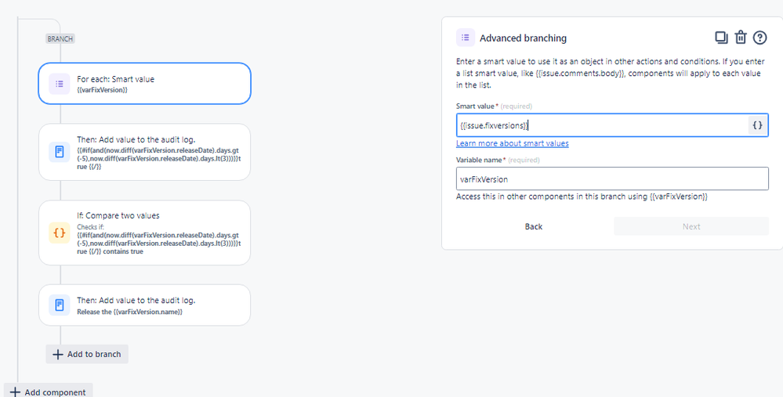
Task: Delete component using the trash icon
Action: [741, 38]
